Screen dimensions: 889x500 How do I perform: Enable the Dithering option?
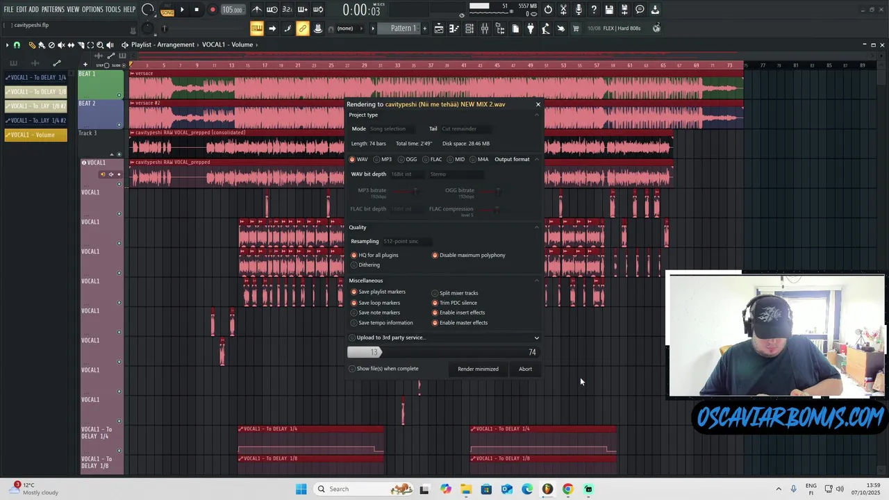(365, 265)
